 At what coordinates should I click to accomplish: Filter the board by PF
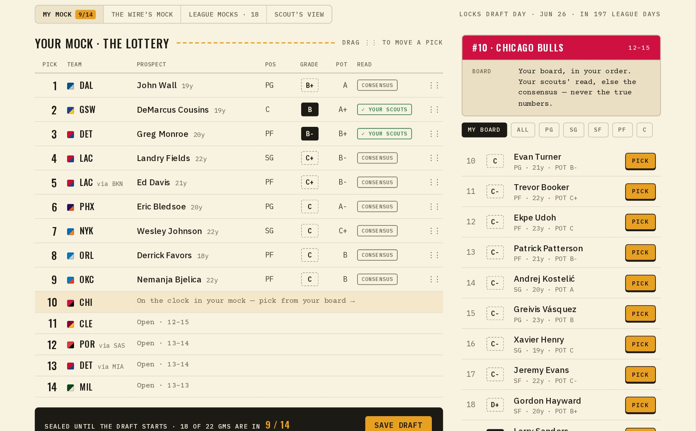click(622, 130)
